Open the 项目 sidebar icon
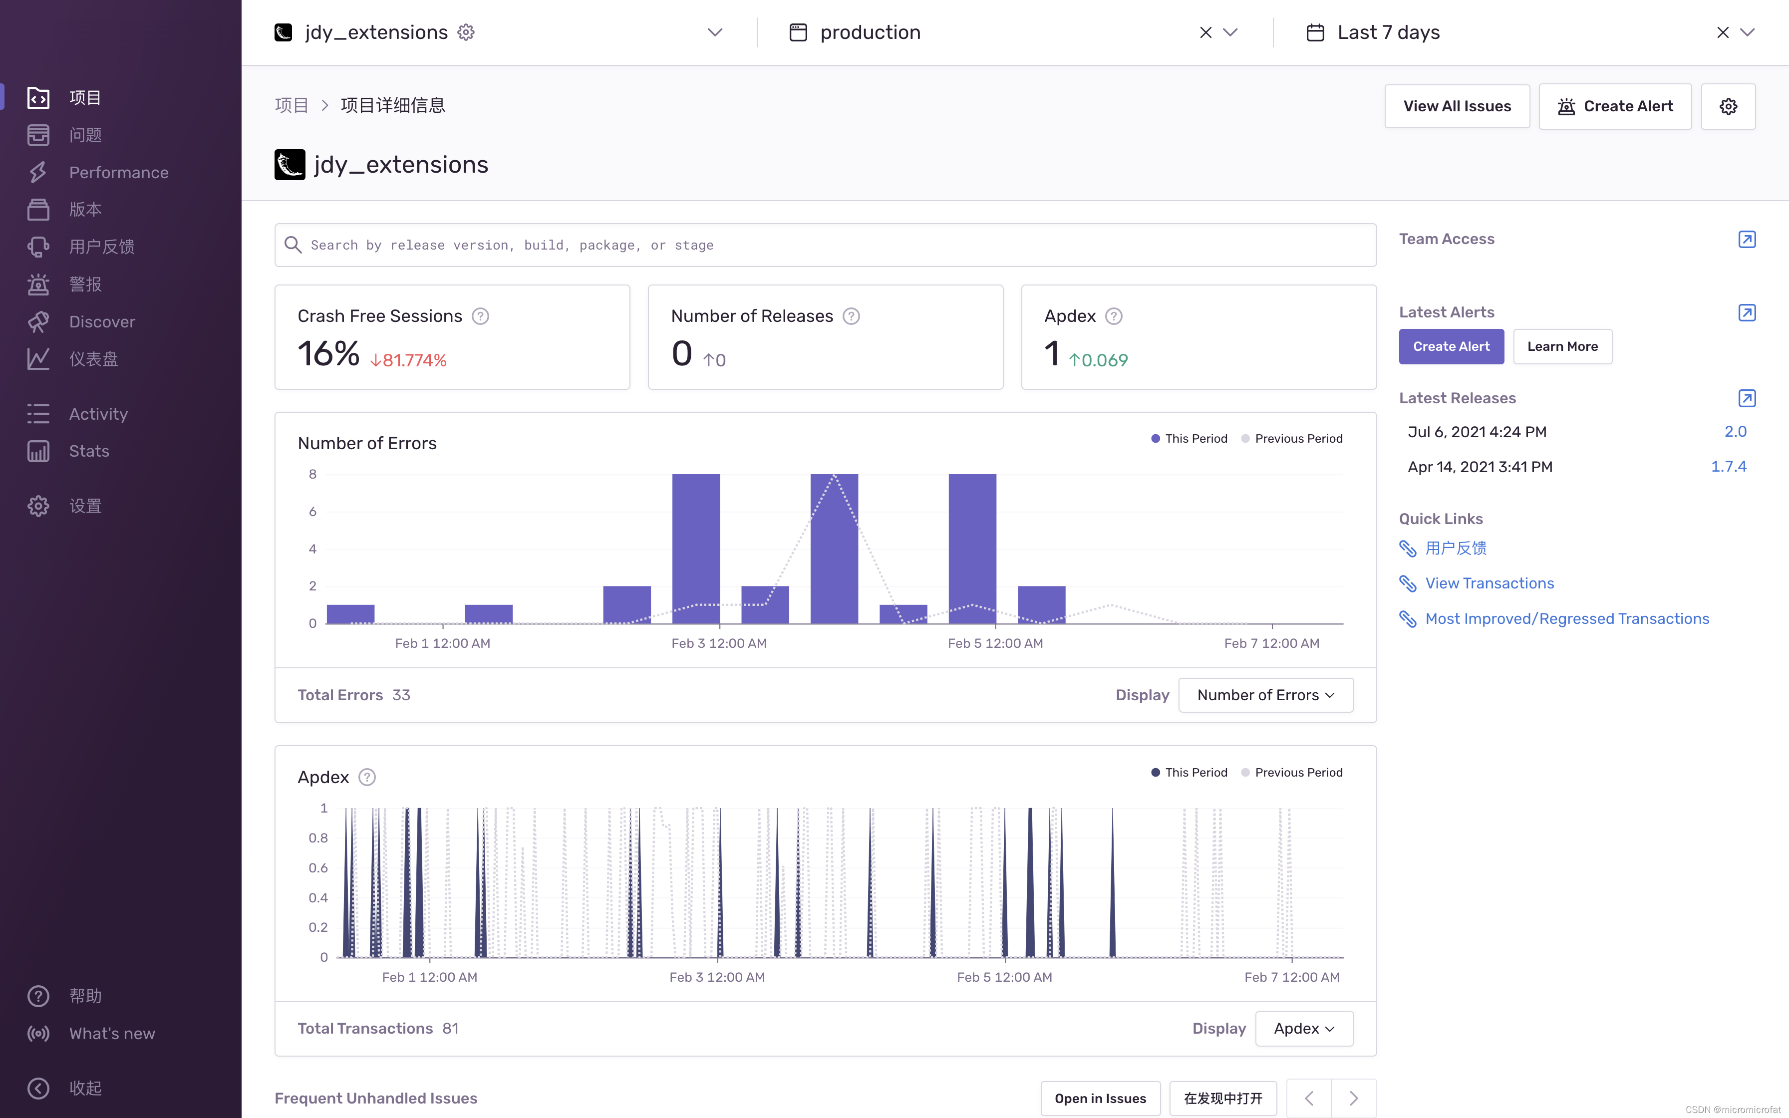The image size is (1789, 1118). coord(38,98)
